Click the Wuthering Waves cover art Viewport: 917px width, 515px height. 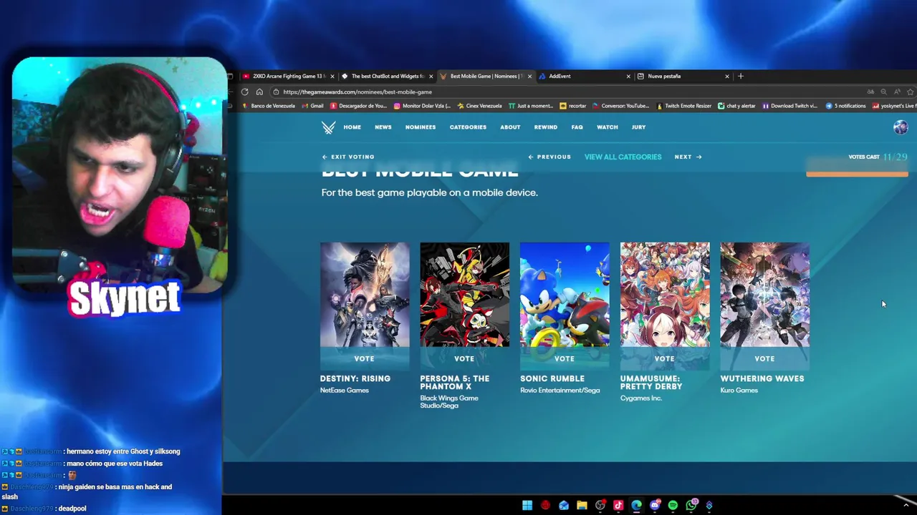tap(764, 295)
